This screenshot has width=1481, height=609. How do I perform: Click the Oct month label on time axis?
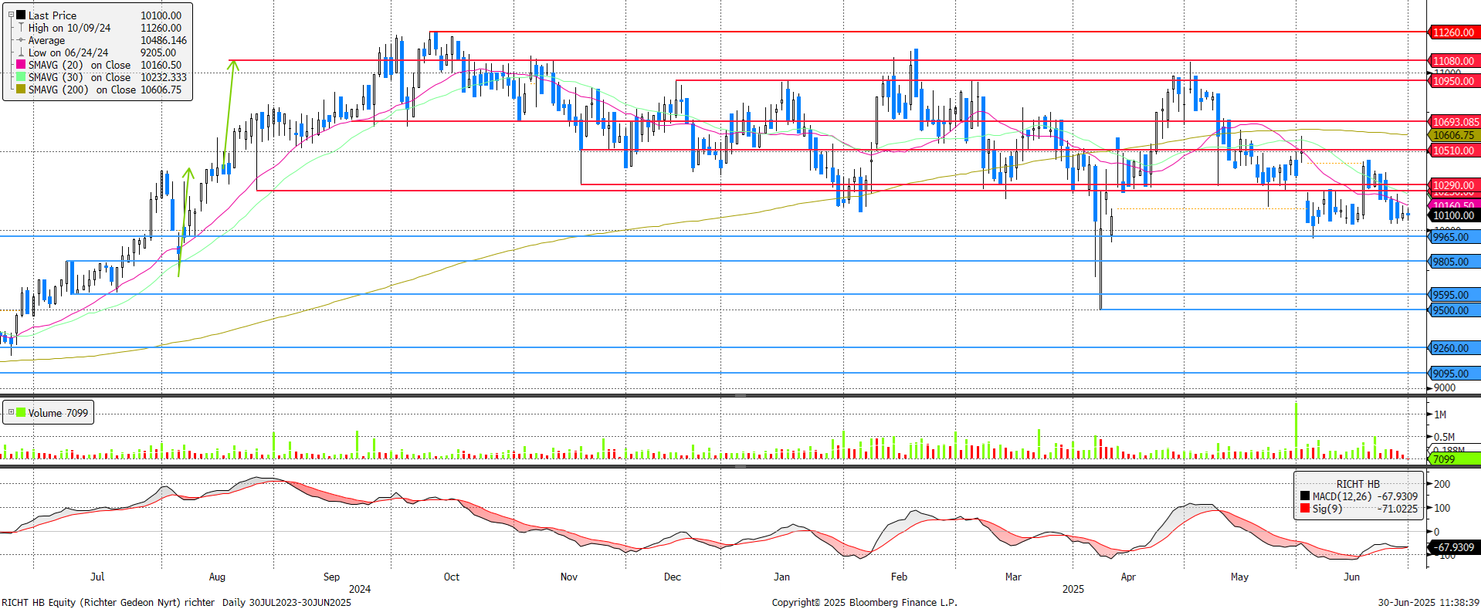click(x=452, y=577)
